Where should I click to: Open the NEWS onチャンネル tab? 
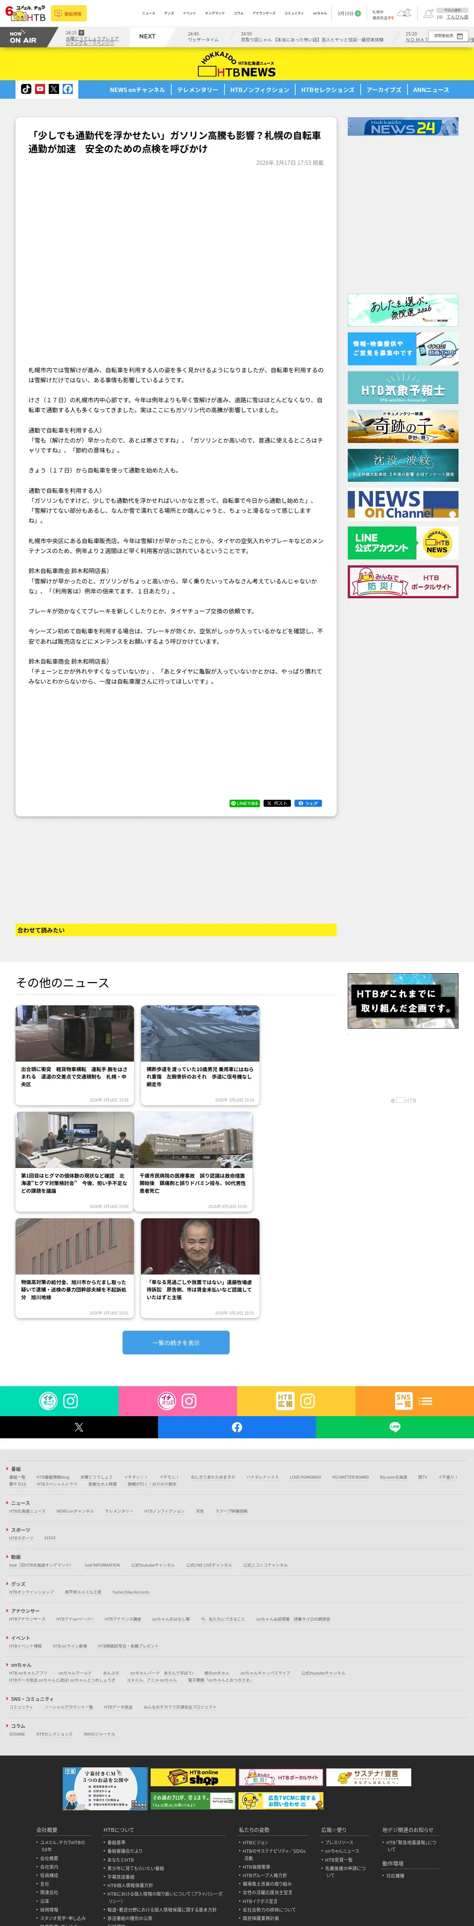(x=137, y=90)
